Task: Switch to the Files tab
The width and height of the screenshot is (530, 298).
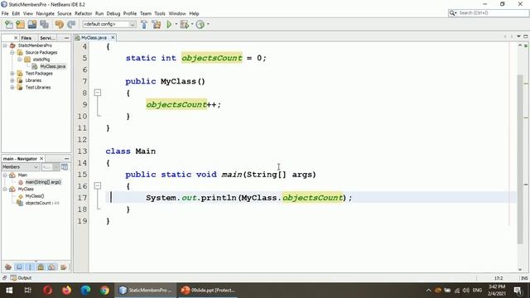Action: coord(26,38)
